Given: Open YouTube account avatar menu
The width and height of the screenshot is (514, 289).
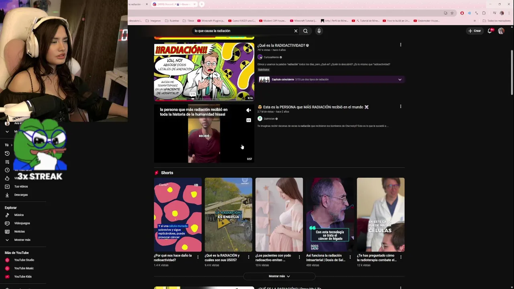Looking at the screenshot, I should click(x=501, y=31).
